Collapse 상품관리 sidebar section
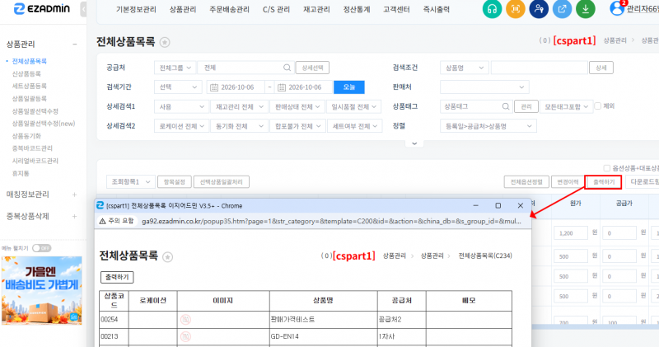Viewport: 659px width, 347px height. click(x=74, y=45)
